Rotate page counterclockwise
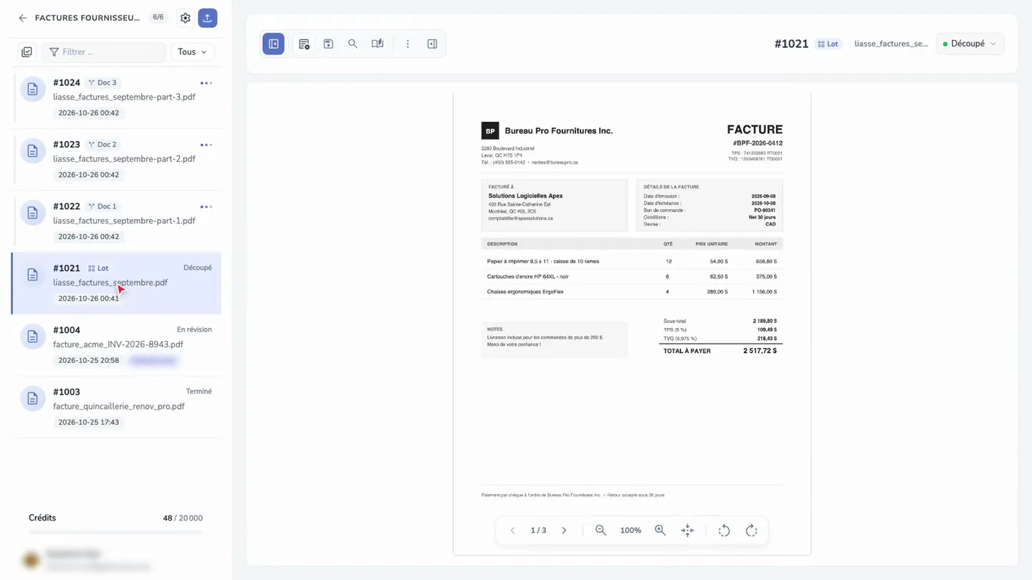 pos(725,531)
